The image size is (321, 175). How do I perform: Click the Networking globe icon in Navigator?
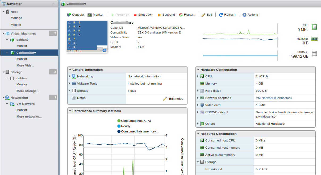pyautogui.click(x=7, y=98)
